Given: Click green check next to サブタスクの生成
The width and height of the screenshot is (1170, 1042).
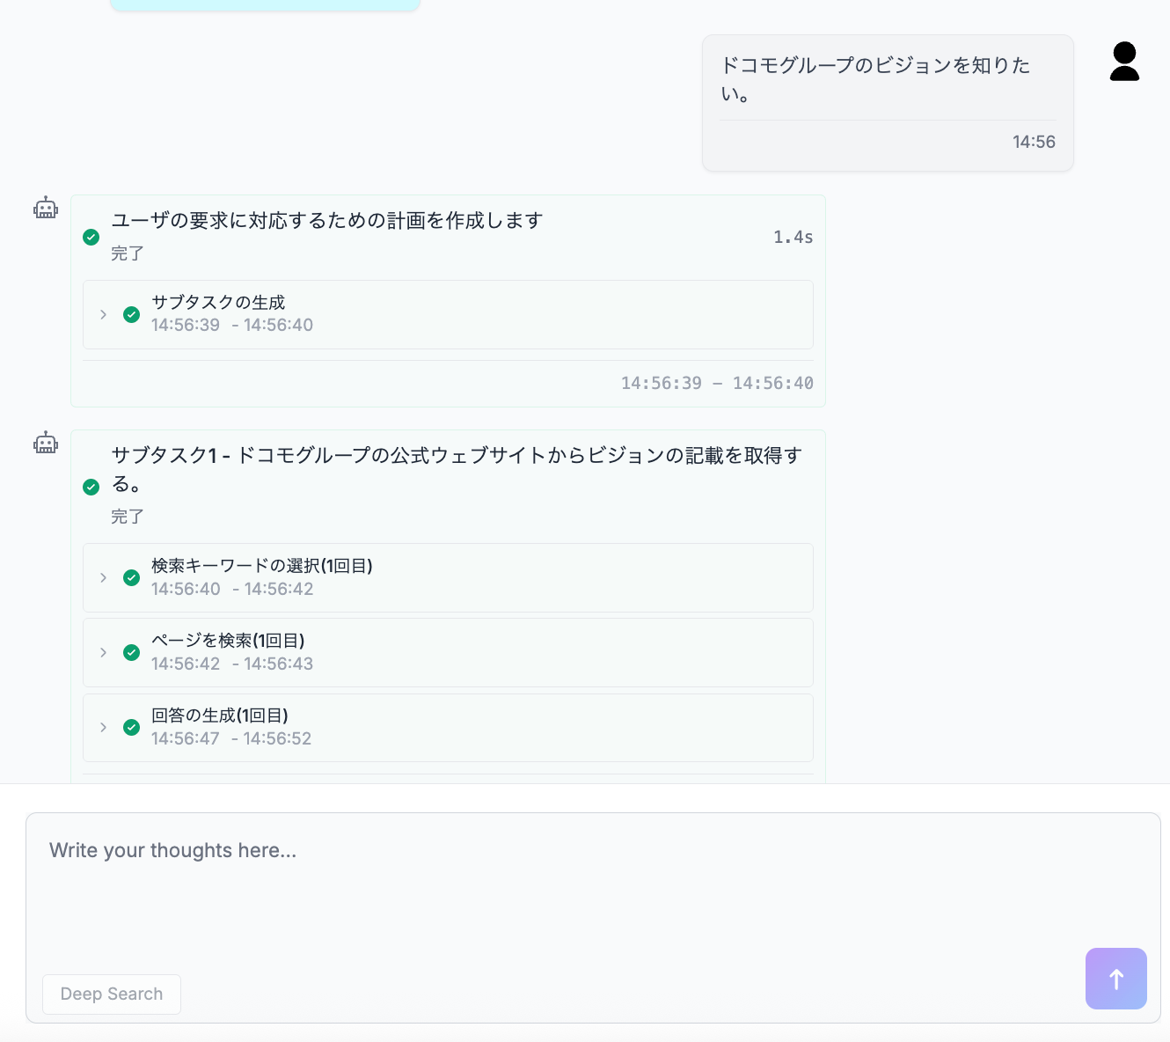Looking at the screenshot, I should click(x=131, y=314).
